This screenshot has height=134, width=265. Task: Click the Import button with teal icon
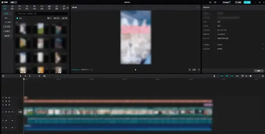tap(20, 18)
